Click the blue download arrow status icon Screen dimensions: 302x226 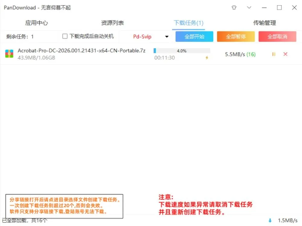click(270, 221)
